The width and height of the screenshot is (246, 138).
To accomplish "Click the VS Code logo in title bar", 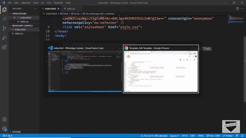I will point(3,3).
